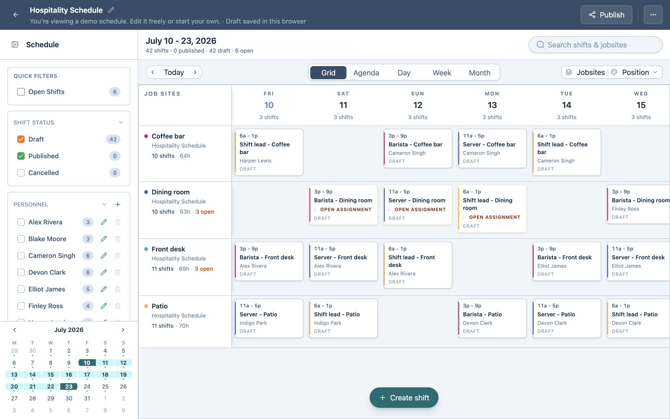Open Harper Lewis Shift lead Coffee bar shift

coord(269,152)
